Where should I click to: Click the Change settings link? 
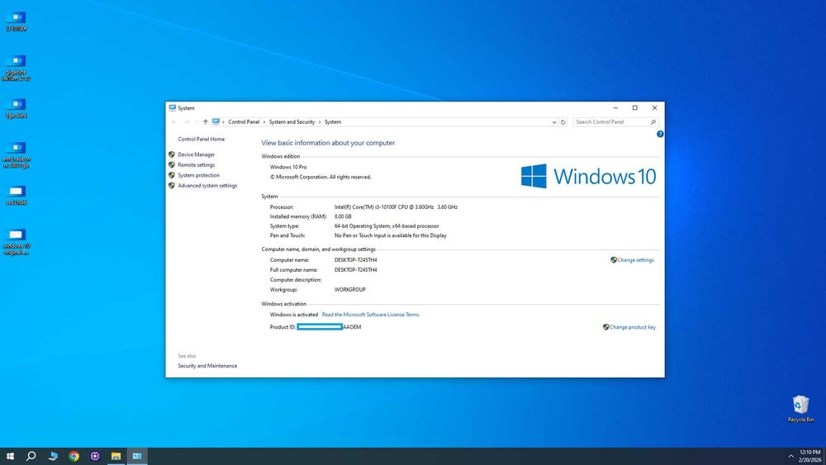click(x=635, y=260)
